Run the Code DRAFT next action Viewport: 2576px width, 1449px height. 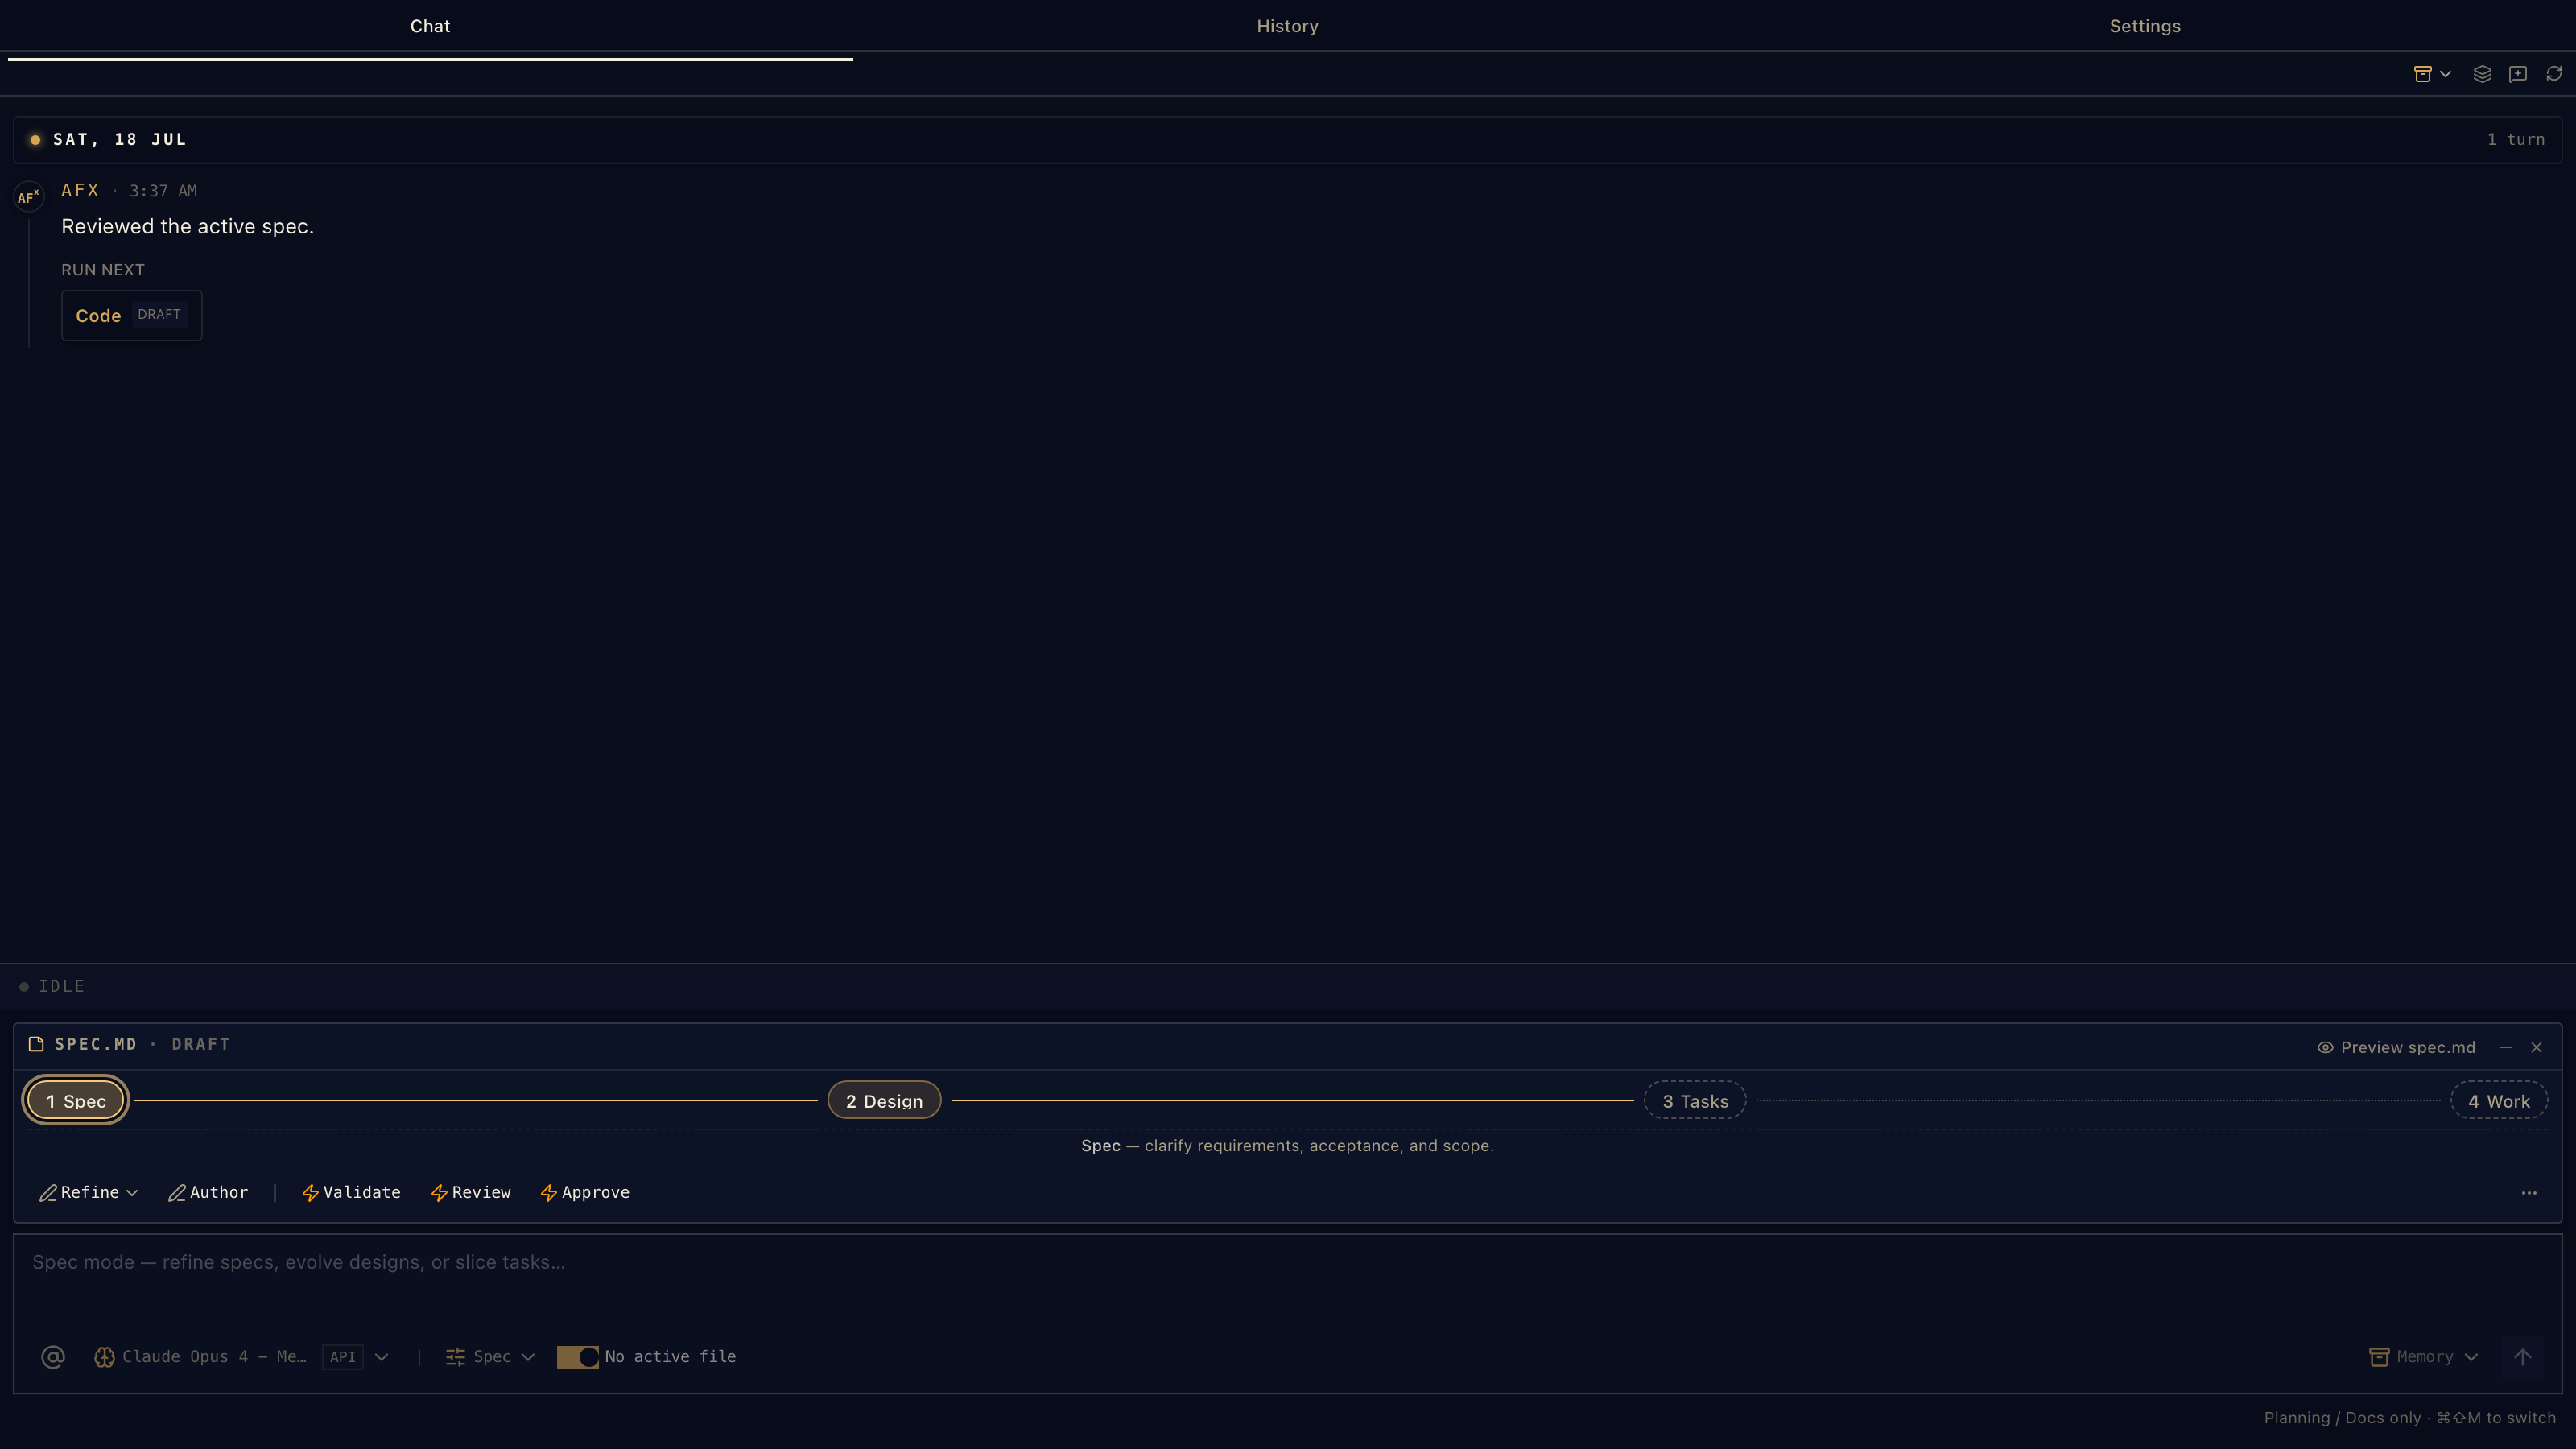pyautogui.click(x=131, y=315)
